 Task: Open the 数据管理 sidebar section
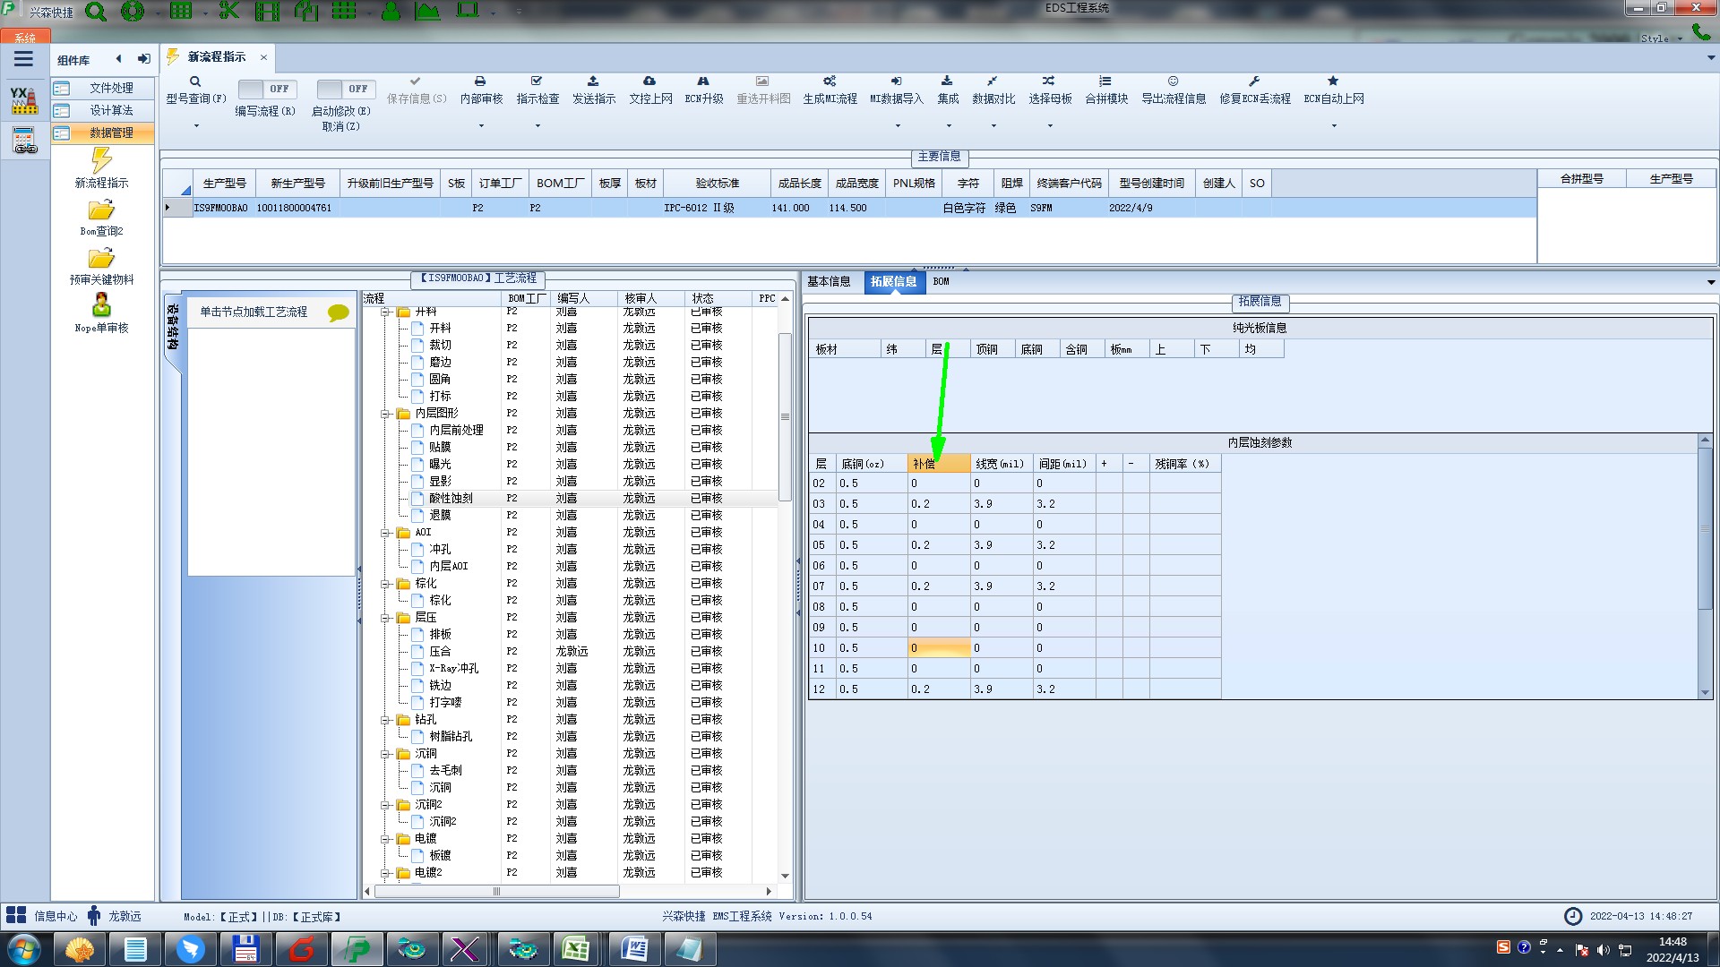point(110,133)
